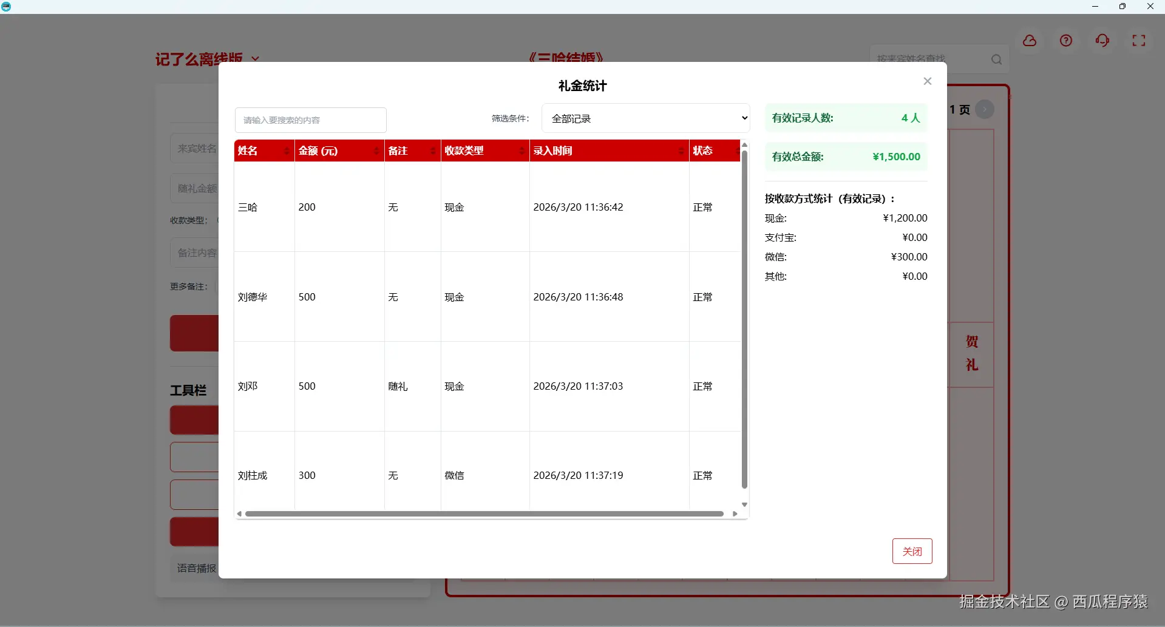Click the app logo icon in the title bar
This screenshot has width=1165, height=627.
(x=6, y=7)
